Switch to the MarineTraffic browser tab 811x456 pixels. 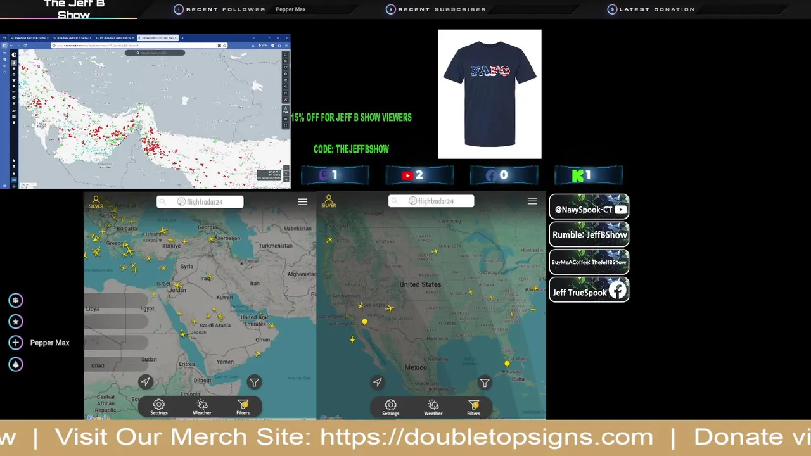pyautogui.click(x=158, y=38)
